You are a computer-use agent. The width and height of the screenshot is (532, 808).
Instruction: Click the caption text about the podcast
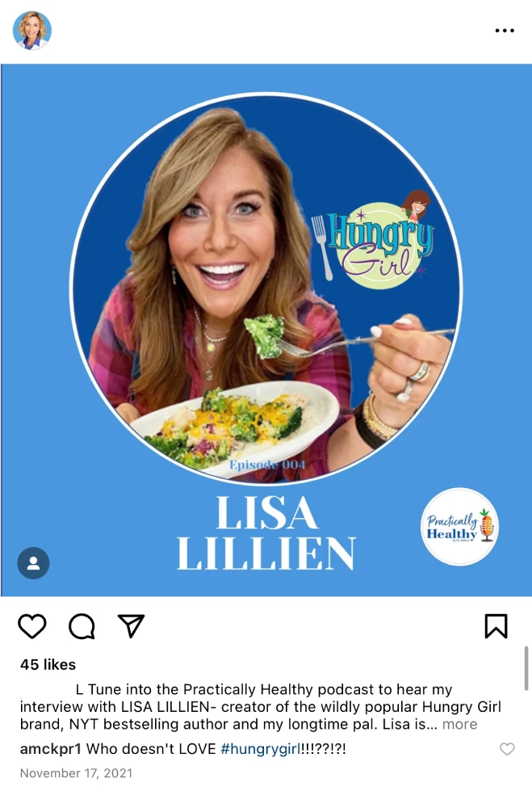[x=260, y=706]
